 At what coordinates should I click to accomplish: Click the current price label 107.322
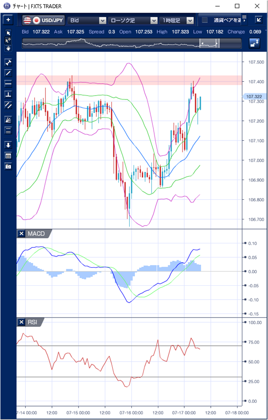tap(254, 97)
